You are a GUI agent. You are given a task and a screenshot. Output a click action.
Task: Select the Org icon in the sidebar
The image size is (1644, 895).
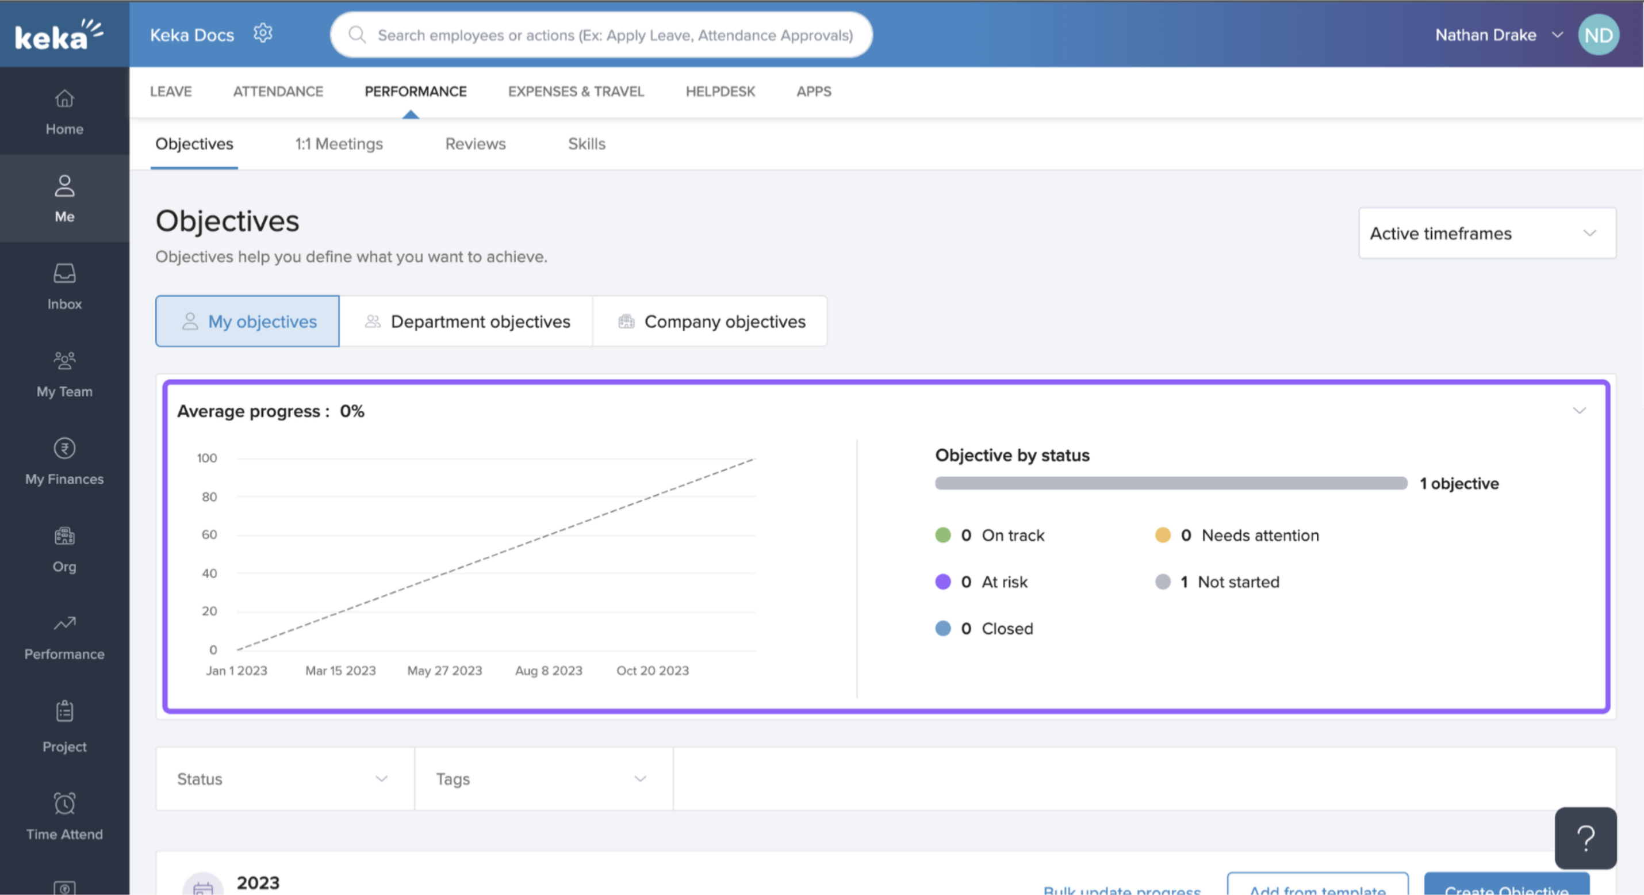click(64, 548)
